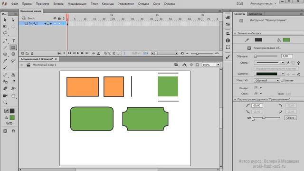This screenshot has width=304, height=171.
Task: Toggle object drawing mode in Properties
Action: pos(249,48)
